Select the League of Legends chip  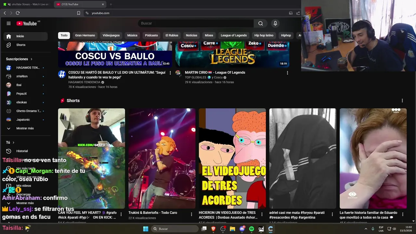[x=234, y=35]
